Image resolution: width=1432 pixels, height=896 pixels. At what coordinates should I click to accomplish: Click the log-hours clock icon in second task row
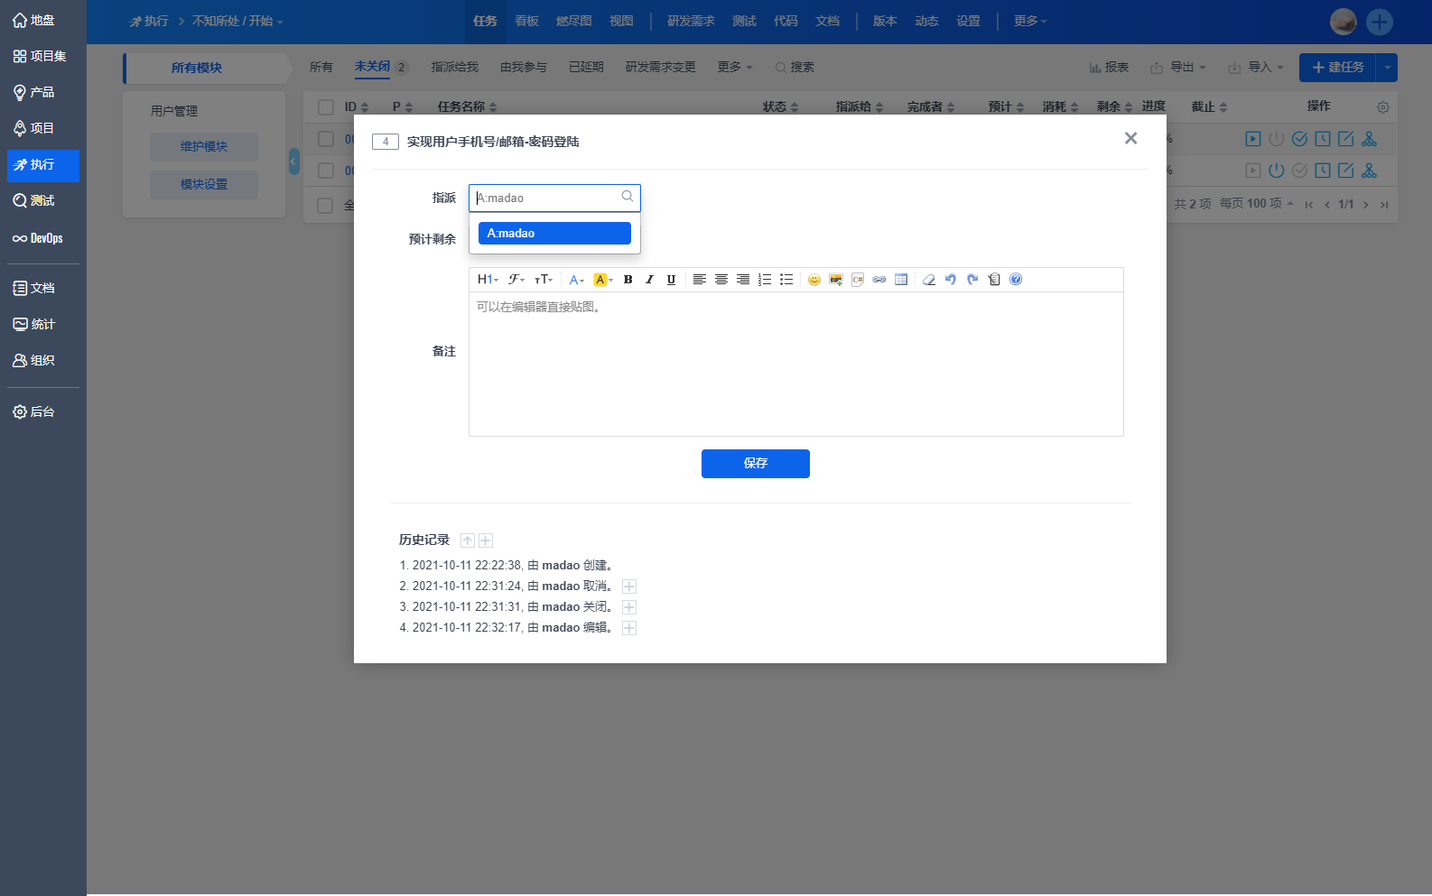tap(1322, 171)
